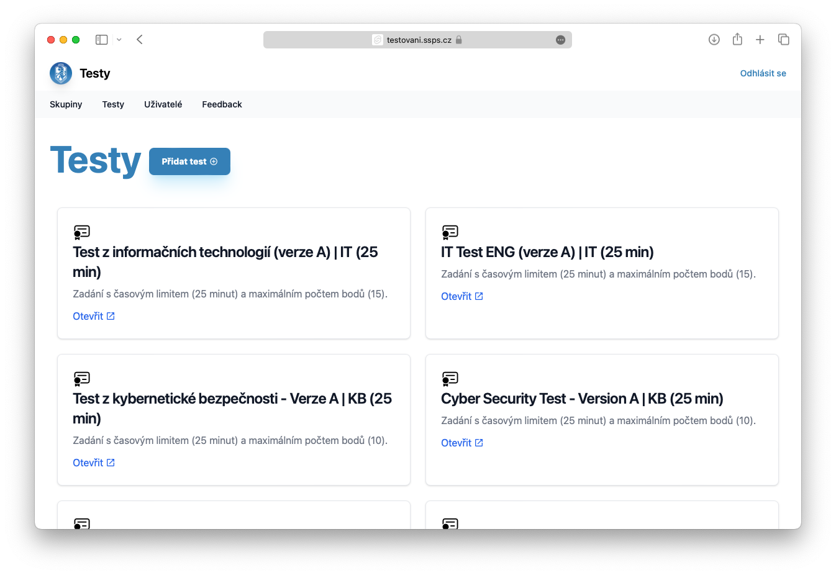Open the Testy navigation item
The width and height of the screenshot is (836, 575).
[113, 104]
